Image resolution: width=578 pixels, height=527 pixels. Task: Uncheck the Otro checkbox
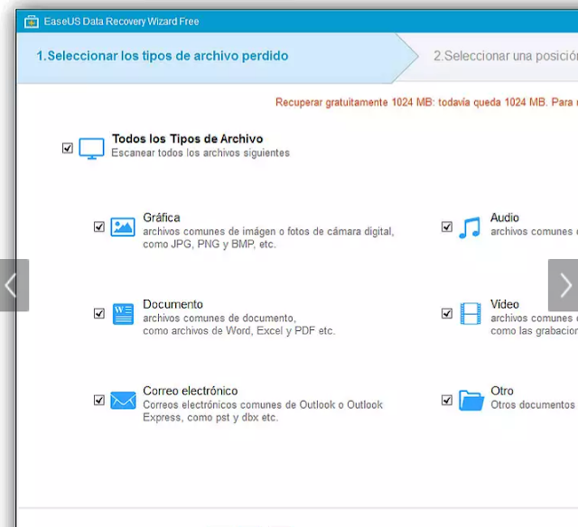pos(447,400)
